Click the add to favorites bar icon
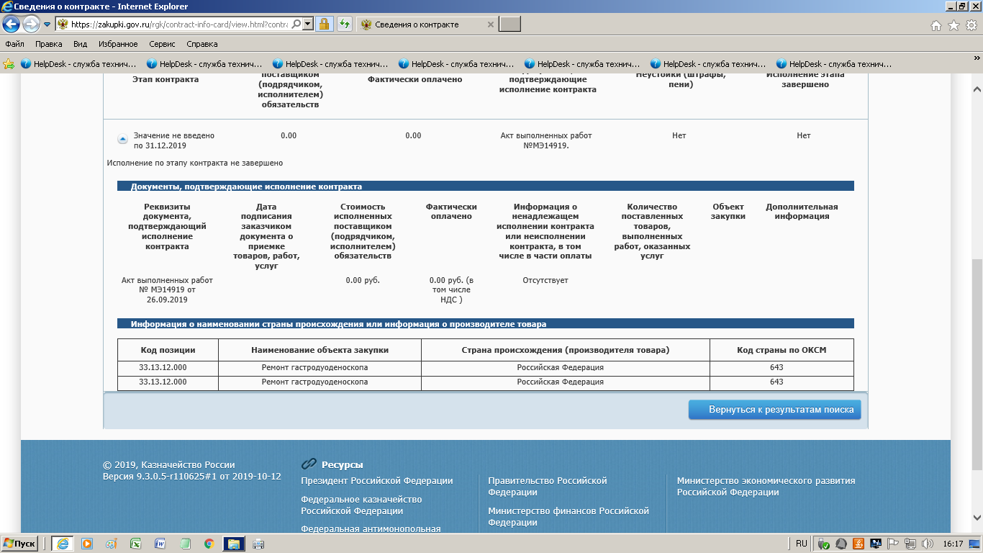The width and height of the screenshot is (983, 553). tap(9, 63)
